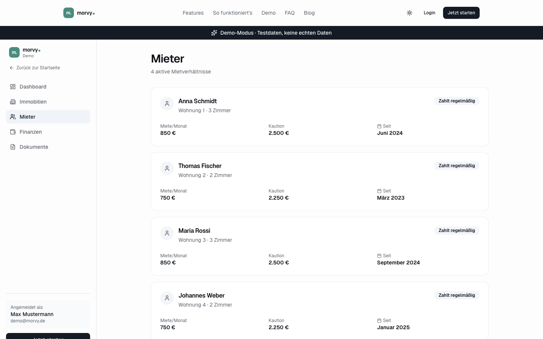Open Dokumente in the sidebar
Screen dimensions: 543x339
tap(48, 147)
